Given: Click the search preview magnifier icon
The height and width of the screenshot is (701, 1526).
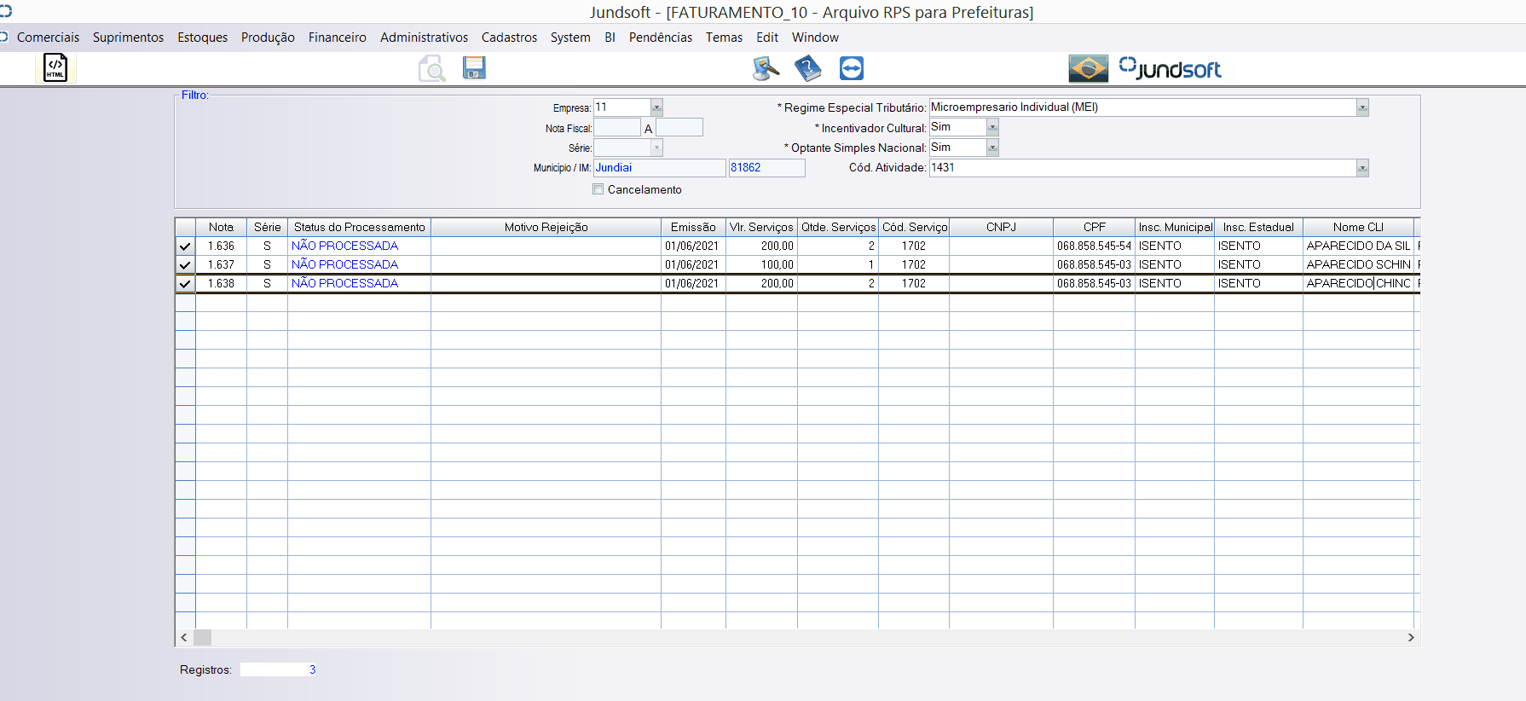Looking at the screenshot, I should (x=432, y=68).
